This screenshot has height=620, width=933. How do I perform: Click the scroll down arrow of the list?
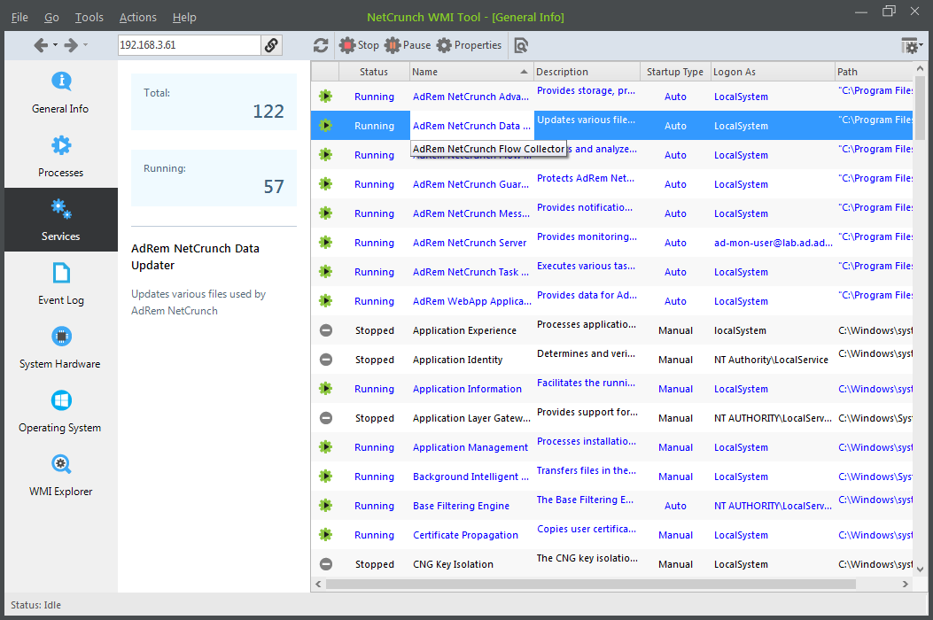click(x=920, y=569)
